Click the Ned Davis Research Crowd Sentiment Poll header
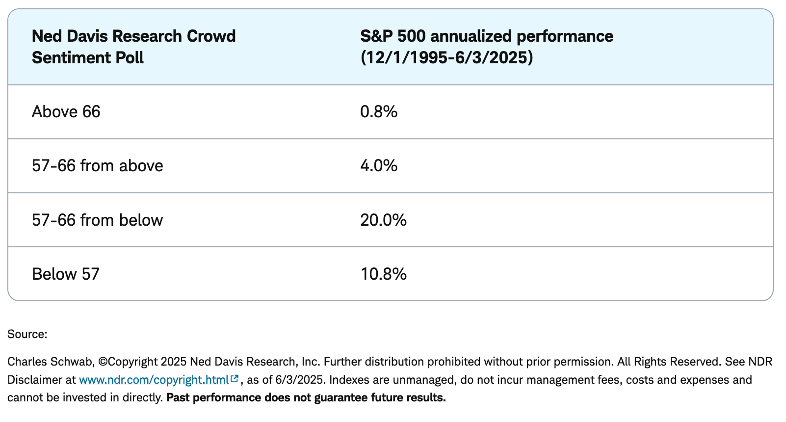786x422 pixels. pos(133,47)
